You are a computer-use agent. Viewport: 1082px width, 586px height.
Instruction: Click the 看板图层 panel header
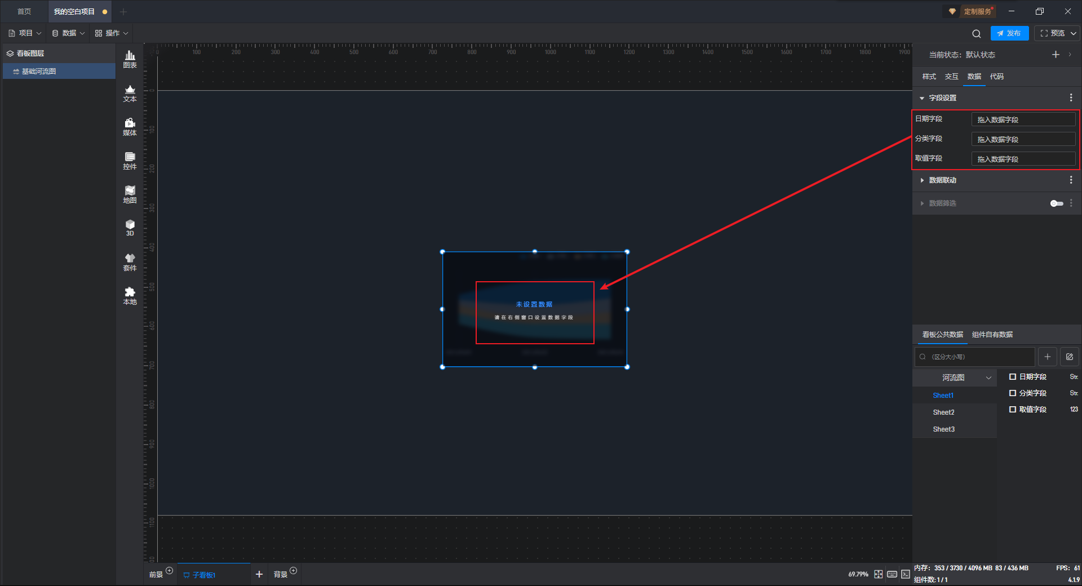(x=59, y=54)
